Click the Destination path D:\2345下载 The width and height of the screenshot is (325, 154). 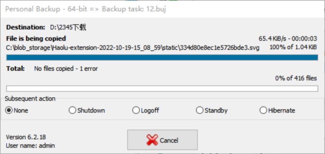(68, 27)
